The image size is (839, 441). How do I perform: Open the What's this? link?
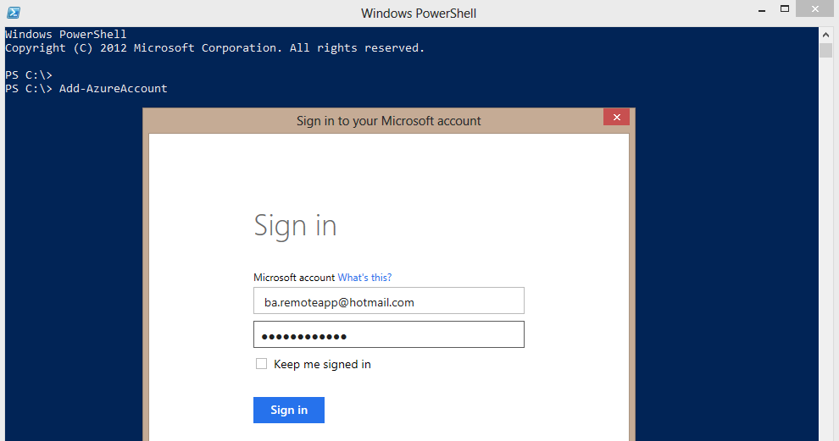[x=364, y=278]
